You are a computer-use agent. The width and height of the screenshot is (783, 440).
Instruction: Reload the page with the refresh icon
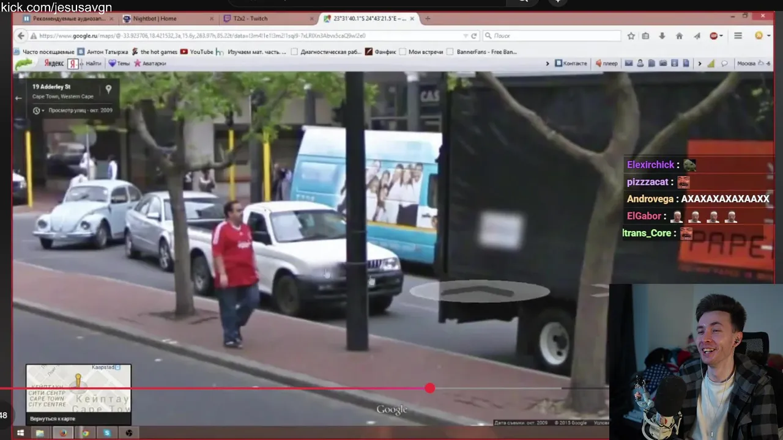pyautogui.click(x=474, y=36)
